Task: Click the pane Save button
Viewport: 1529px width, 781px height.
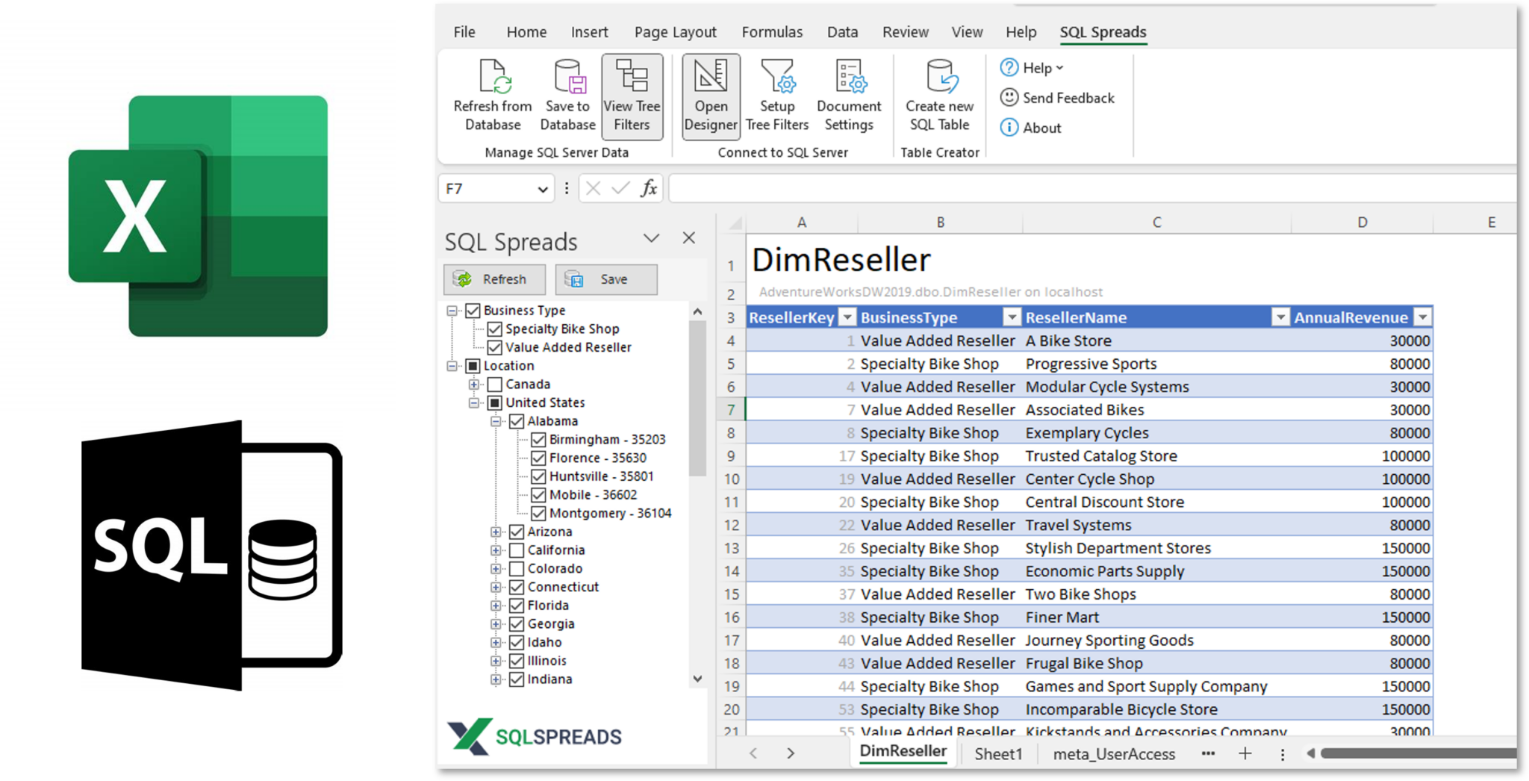Action: pyautogui.click(x=606, y=279)
